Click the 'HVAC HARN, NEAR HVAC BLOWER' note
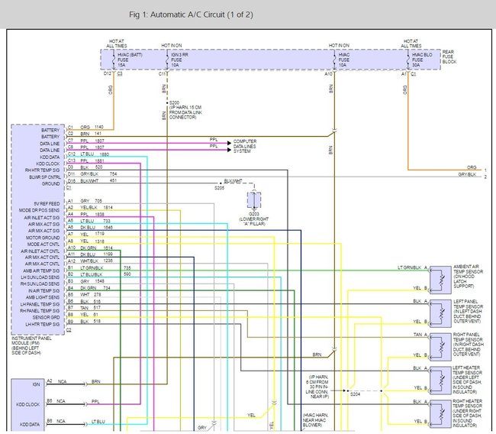 315,420
